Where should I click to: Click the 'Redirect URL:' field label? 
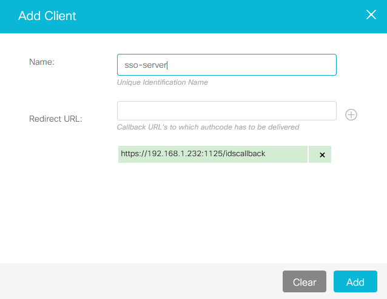(x=55, y=119)
